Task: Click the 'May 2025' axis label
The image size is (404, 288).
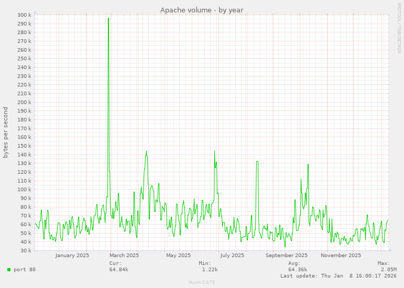Action: [x=178, y=256]
